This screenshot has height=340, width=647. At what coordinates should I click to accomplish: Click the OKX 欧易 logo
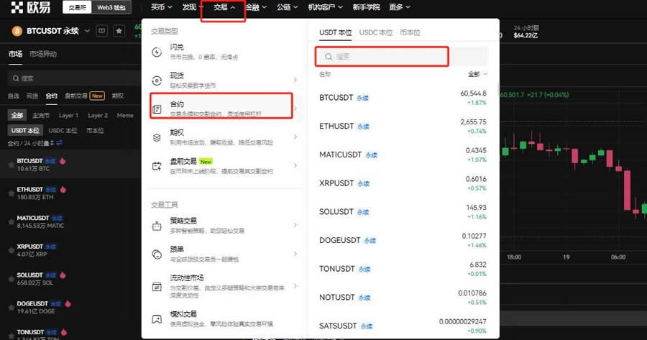pyautogui.click(x=29, y=8)
